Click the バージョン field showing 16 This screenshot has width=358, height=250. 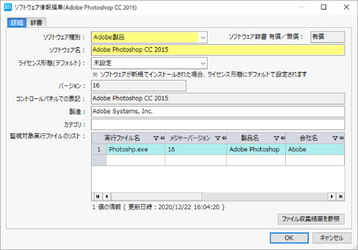coord(138,85)
